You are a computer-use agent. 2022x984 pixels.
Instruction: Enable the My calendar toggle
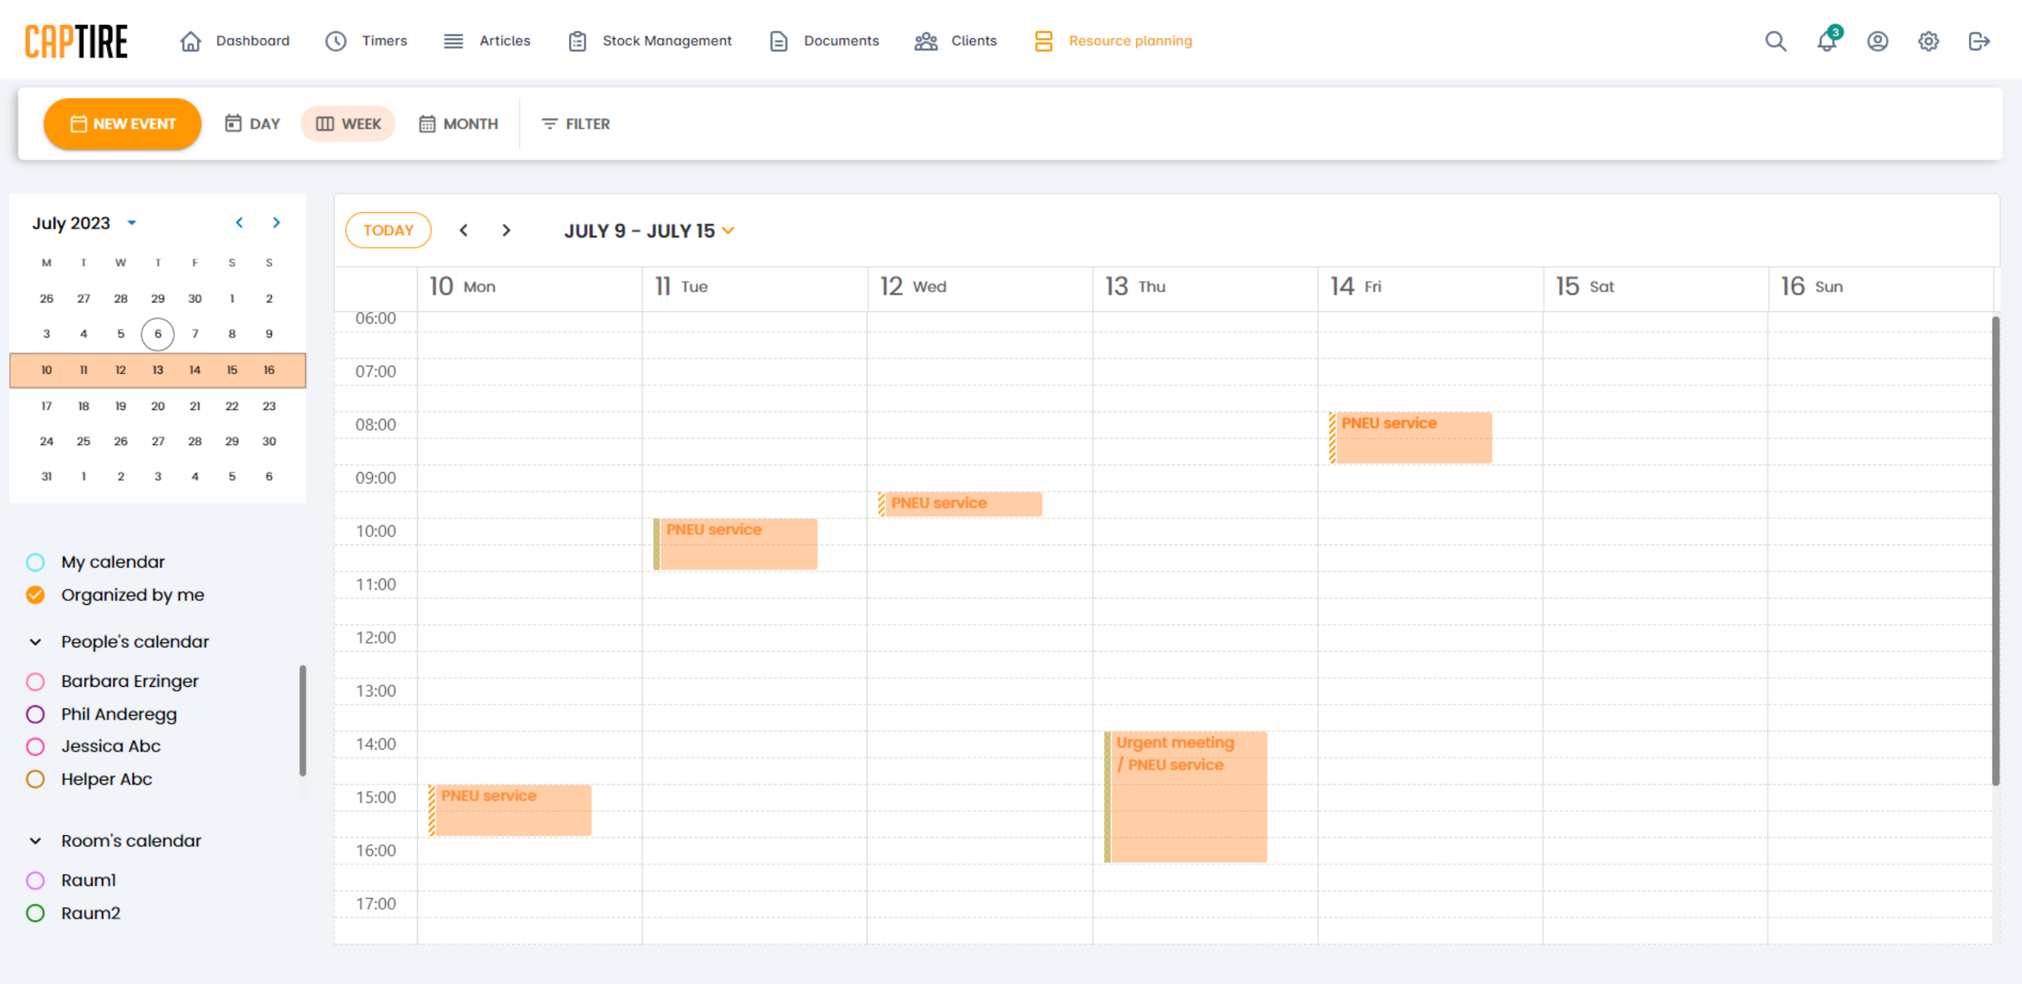tap(35, 562)
